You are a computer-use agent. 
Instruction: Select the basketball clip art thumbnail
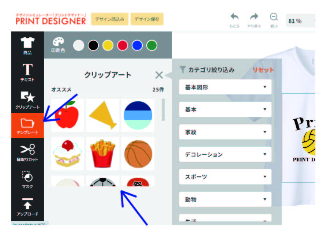(138, 154)
